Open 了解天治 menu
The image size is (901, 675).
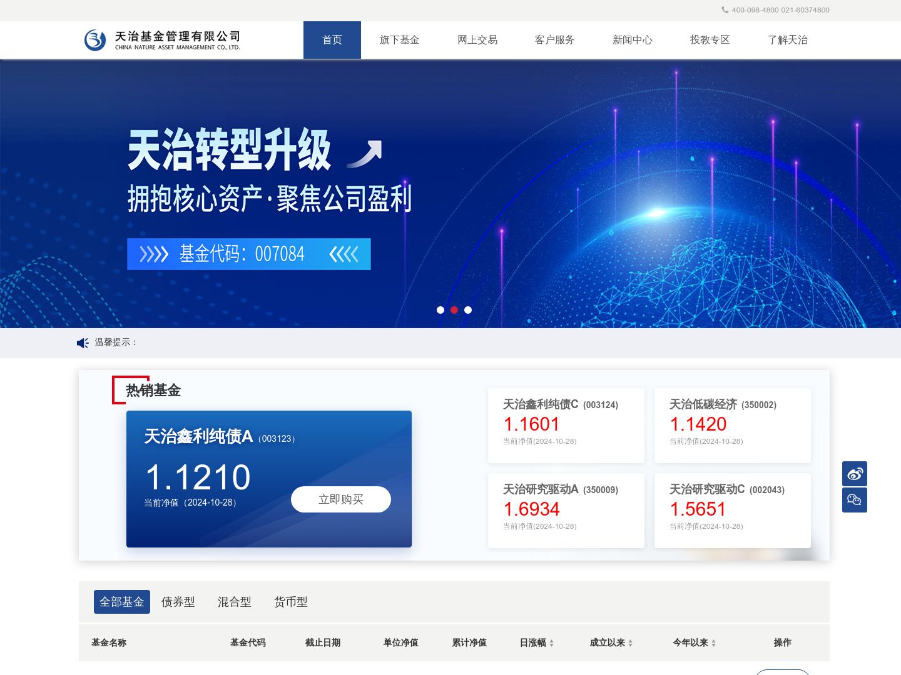click(x=787, y=40)
